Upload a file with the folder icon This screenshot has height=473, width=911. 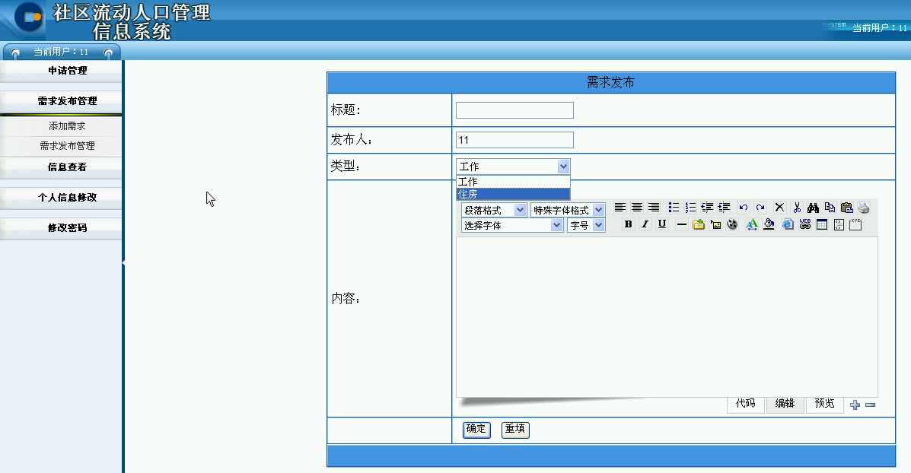[699, 224]
